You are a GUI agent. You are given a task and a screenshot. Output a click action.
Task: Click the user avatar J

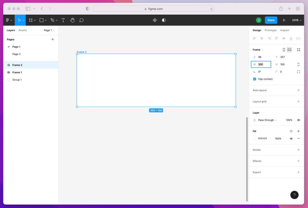tap(258, 20)
